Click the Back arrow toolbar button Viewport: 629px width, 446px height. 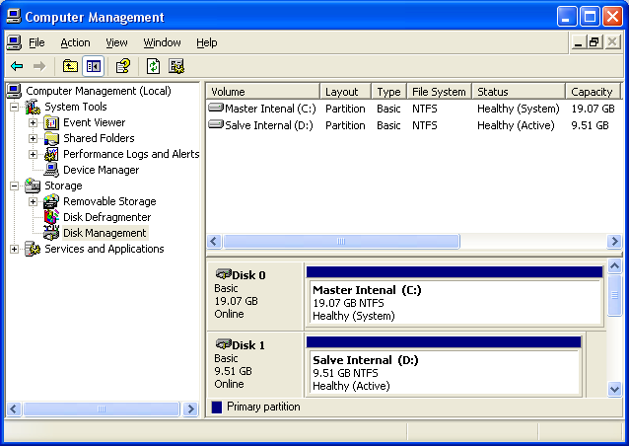point(17,66)
